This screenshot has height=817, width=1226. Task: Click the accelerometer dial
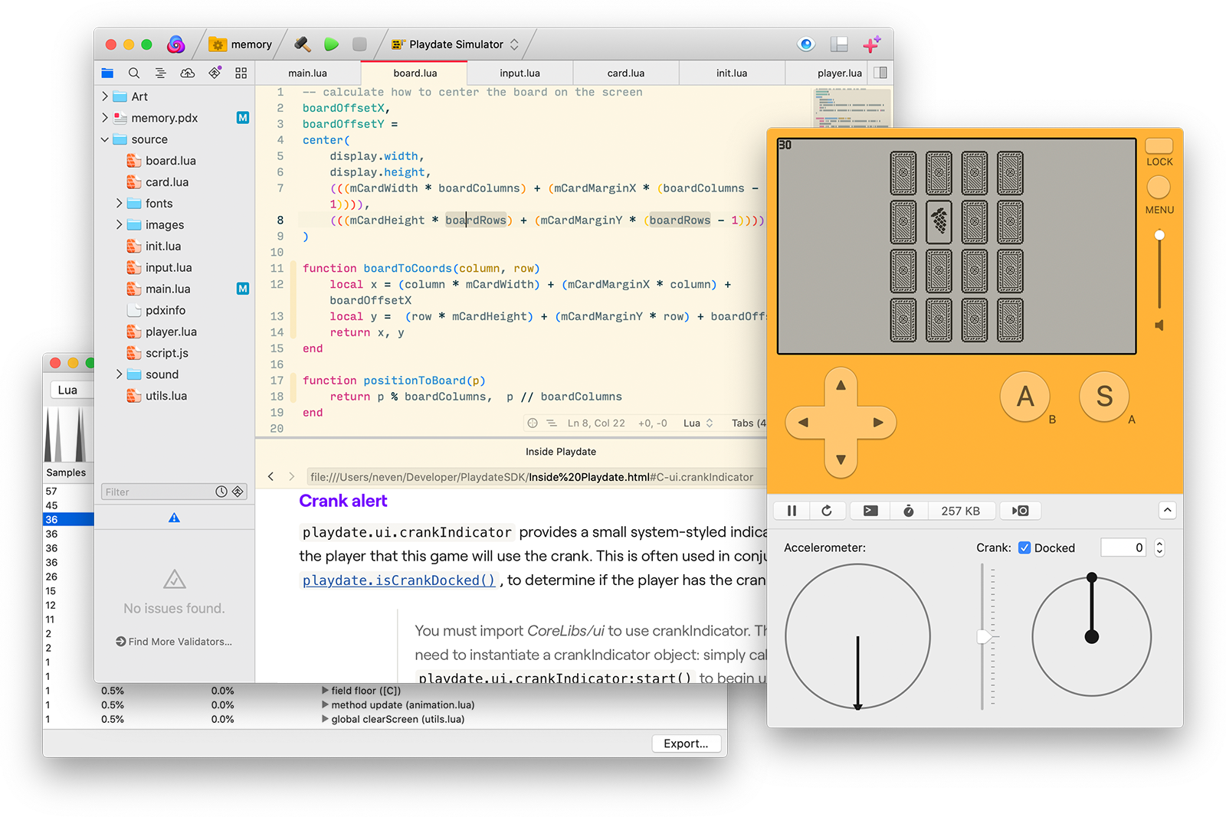(857, 636)
